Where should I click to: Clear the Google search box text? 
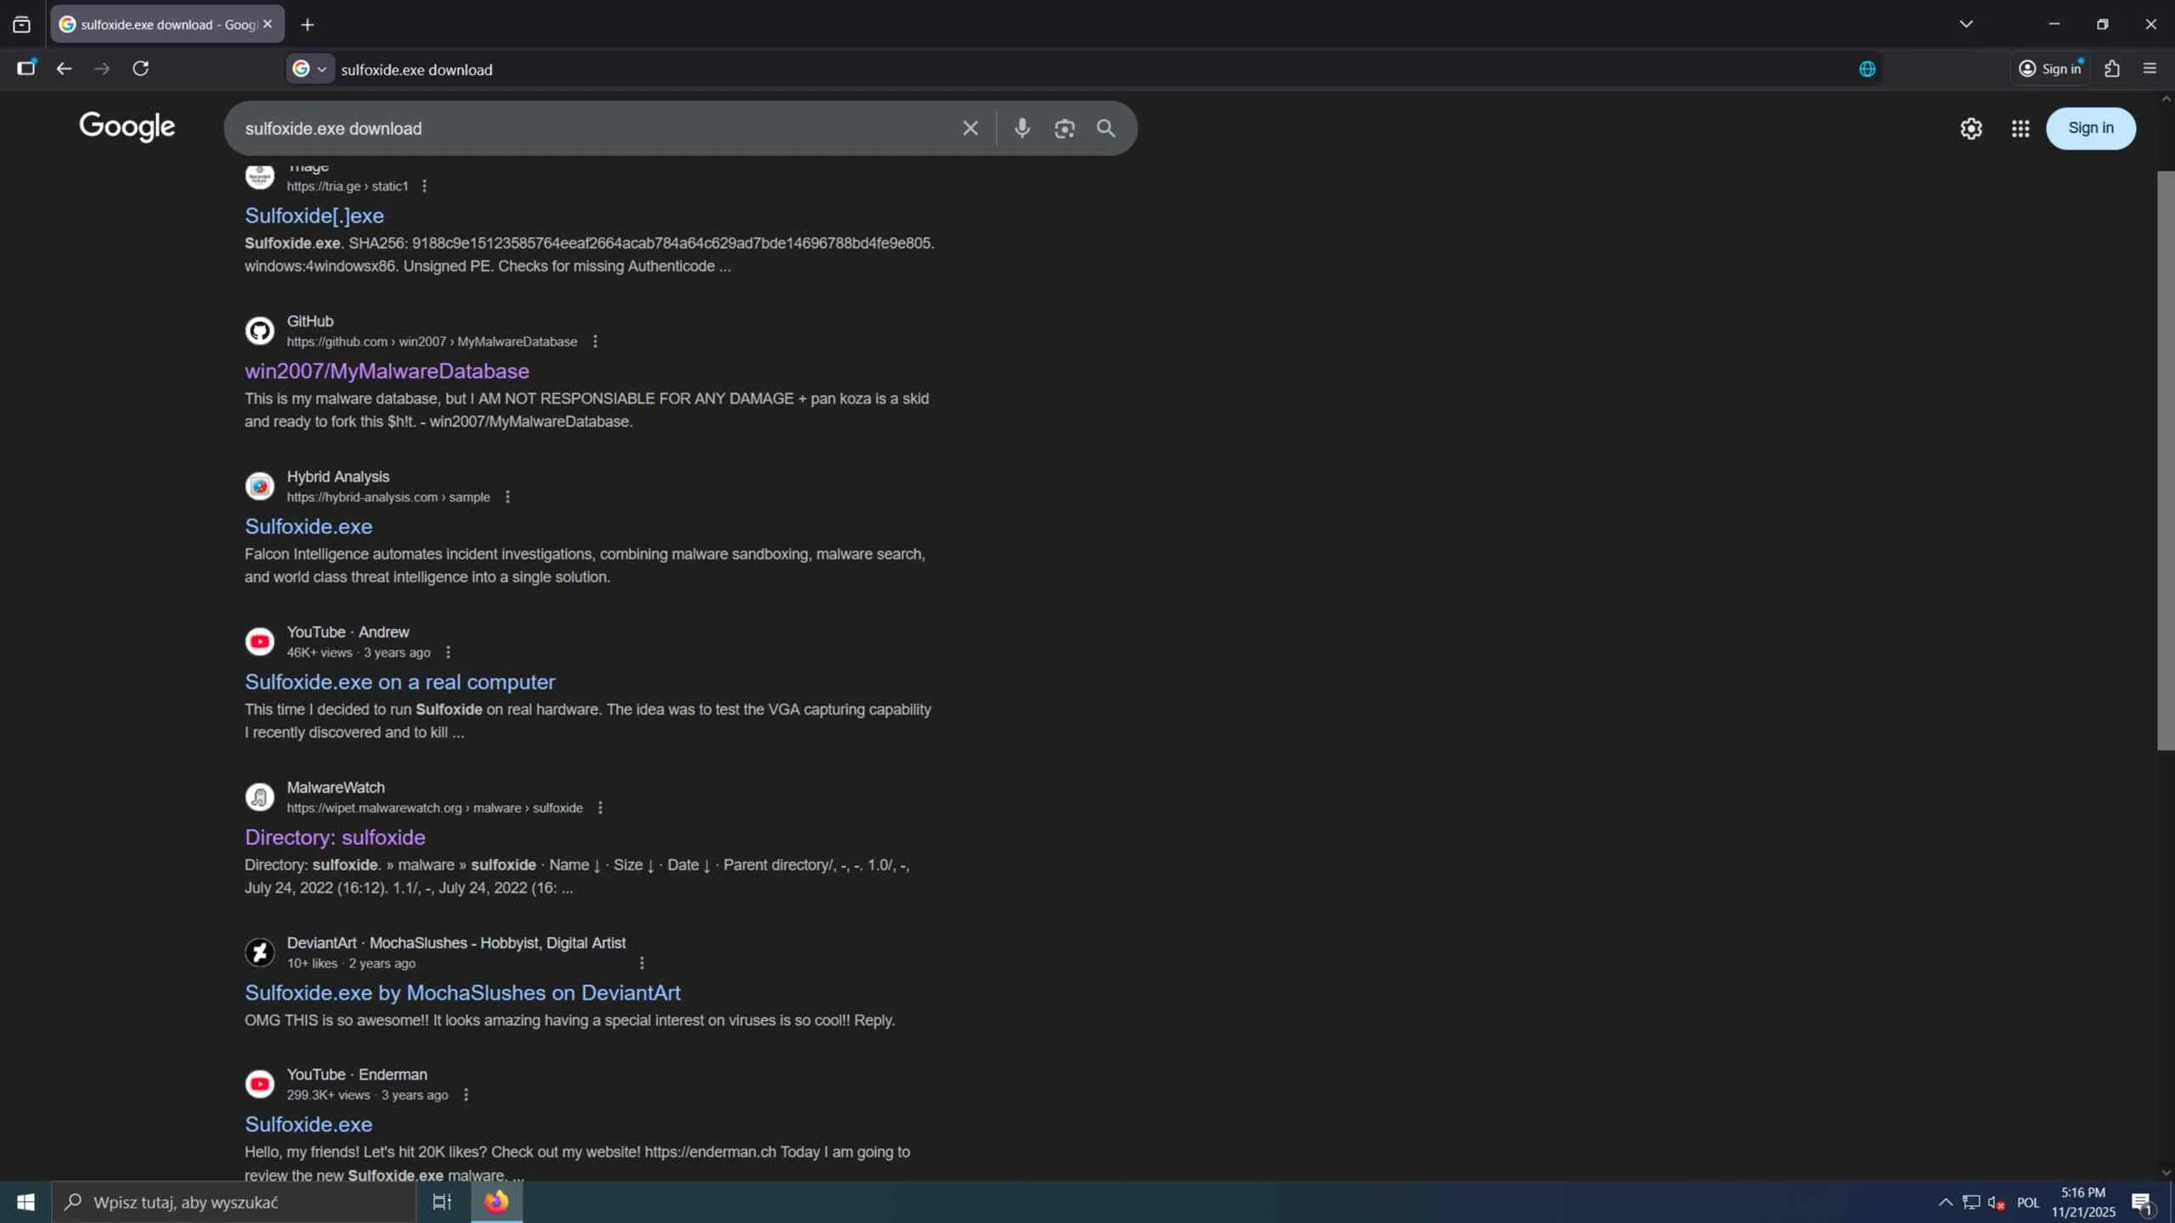tap(970, 128)
